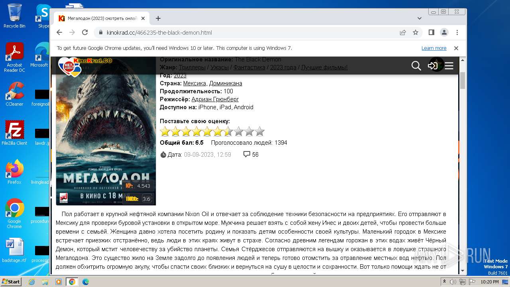This screenshot has width=510, height=287.
Task: Open the 2023 года category link
Action: [283, 67]
